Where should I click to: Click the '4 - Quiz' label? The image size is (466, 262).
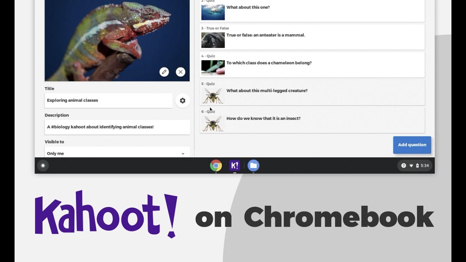coord(208,56)
